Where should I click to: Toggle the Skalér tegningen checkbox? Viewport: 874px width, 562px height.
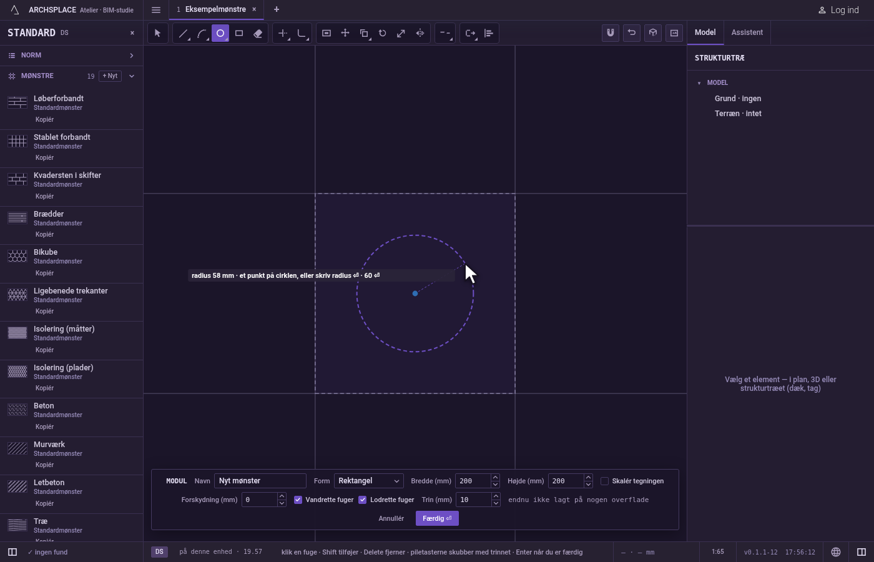click(604, 481)
